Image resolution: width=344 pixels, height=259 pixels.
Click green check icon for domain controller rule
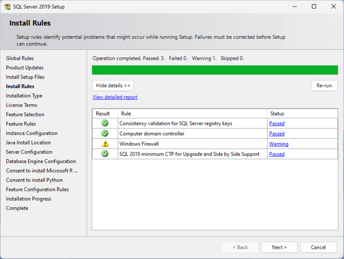click(x=105, y=133)
